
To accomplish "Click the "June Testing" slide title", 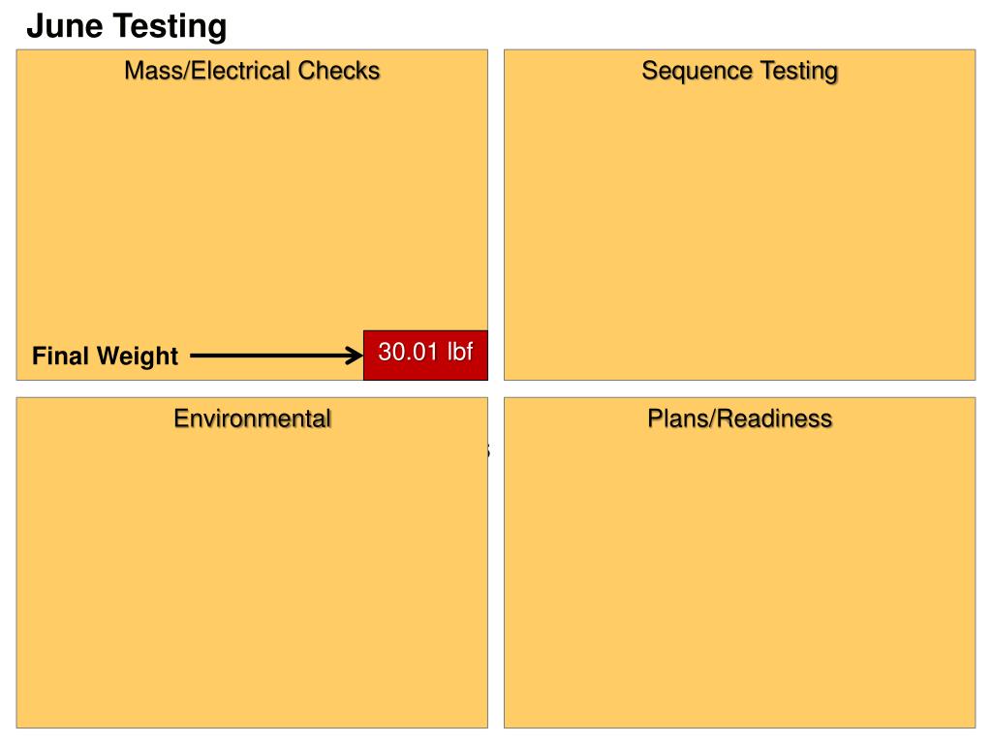I will click(126, 26).
